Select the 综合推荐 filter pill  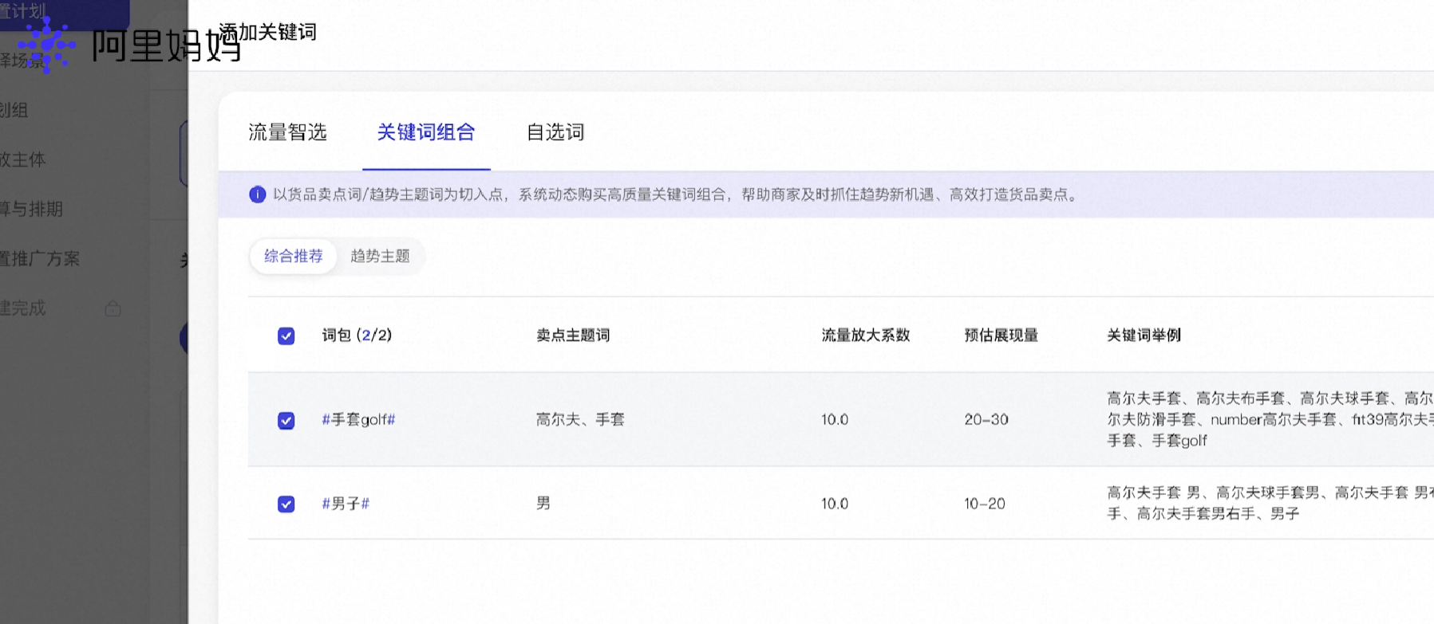coord(294,257)
